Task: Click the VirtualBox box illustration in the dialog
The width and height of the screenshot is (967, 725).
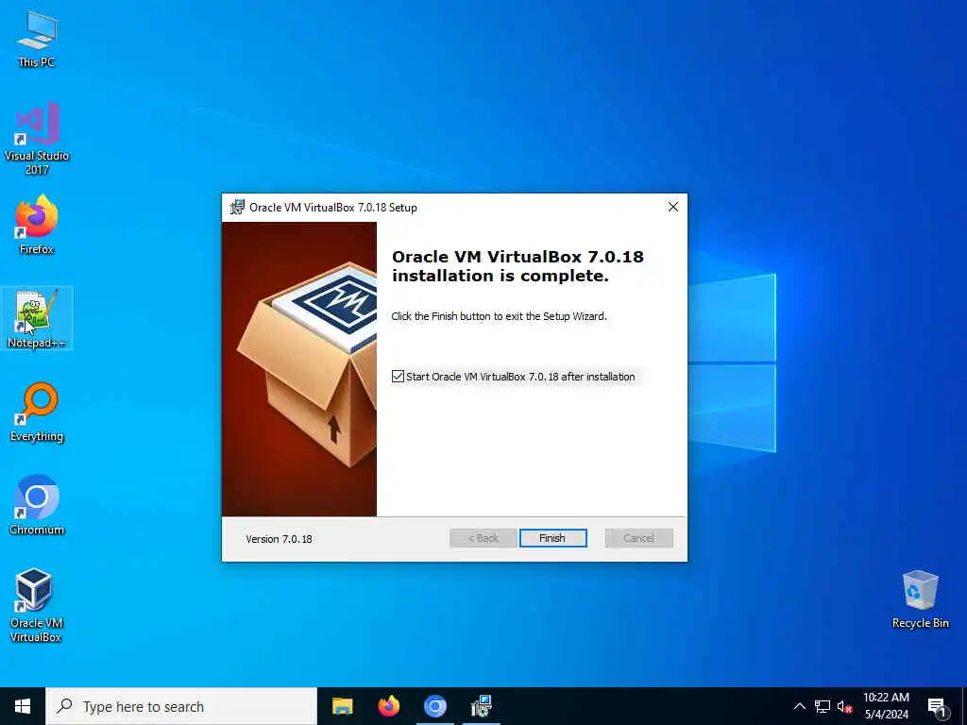Action: tap(299, 369)
